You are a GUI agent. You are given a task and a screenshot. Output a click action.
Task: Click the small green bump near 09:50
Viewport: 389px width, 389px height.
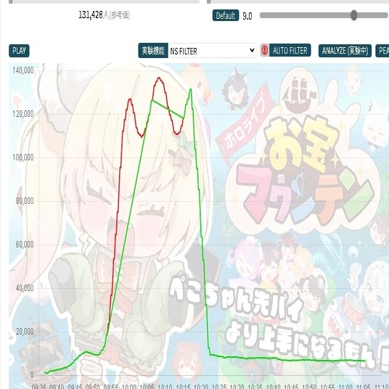tap(86, 352)
